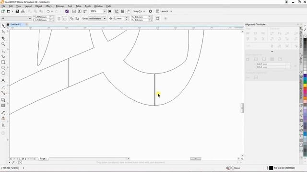
Task: Select the Rectangle tool
Action: 3,62
